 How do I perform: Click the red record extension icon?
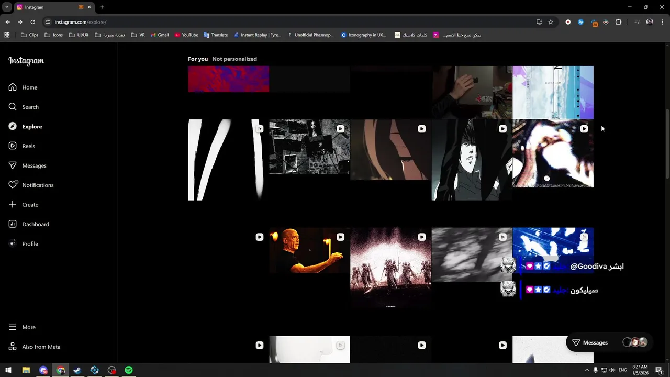click(x=568, y=22)
